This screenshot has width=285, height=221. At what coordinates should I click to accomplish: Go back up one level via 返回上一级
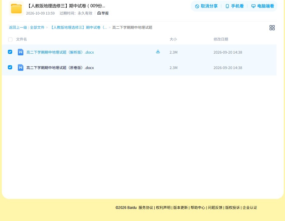pyautogui.click(x=18, y=28)
